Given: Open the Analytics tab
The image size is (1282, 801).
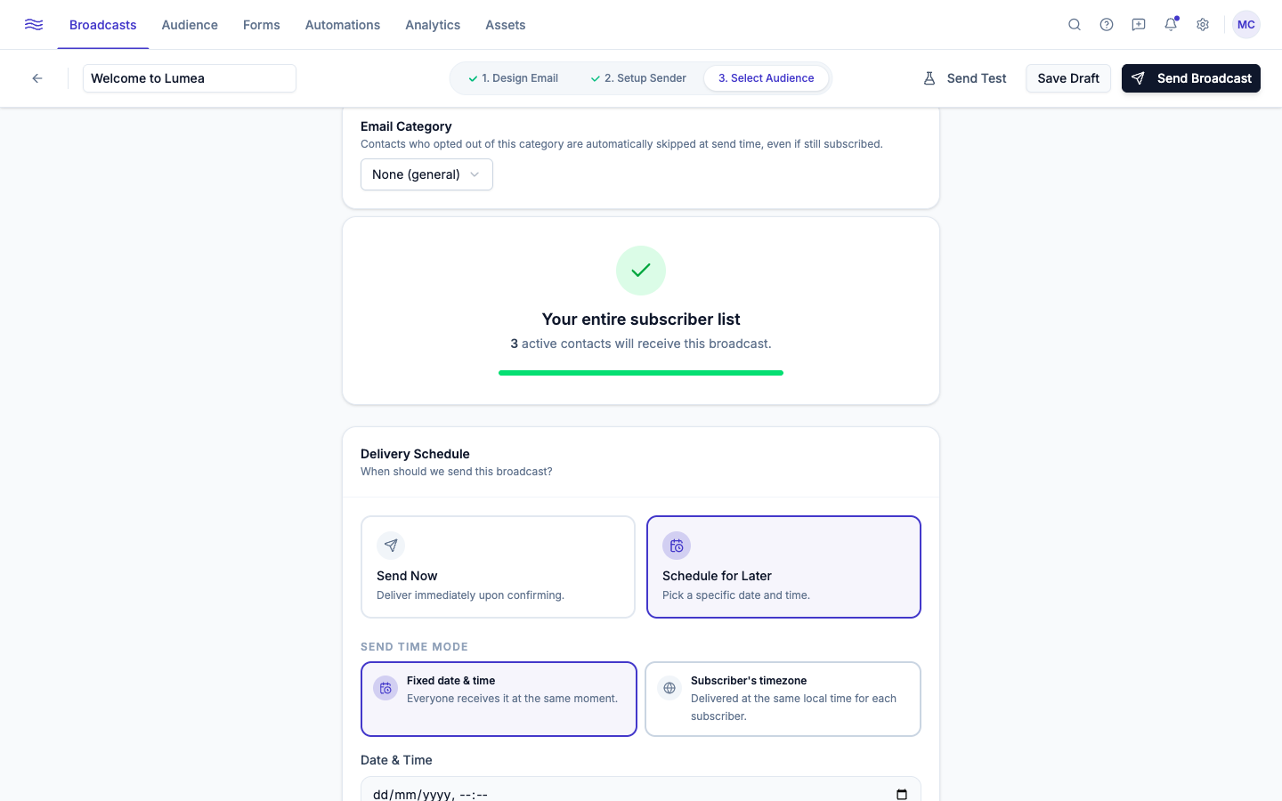Looking at the screenshot, I should [433, 25].
